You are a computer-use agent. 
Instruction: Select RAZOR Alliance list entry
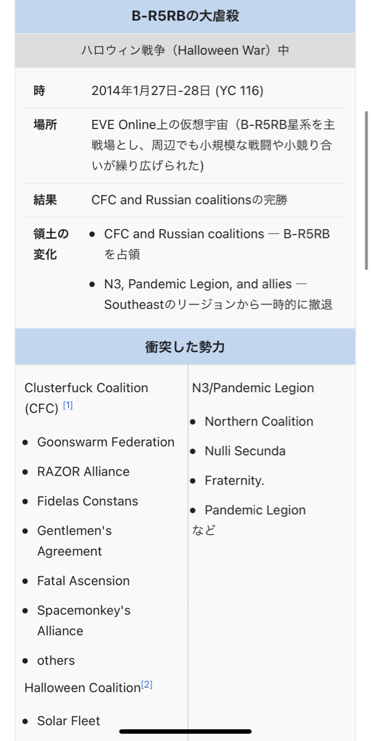tap(83, 472)
